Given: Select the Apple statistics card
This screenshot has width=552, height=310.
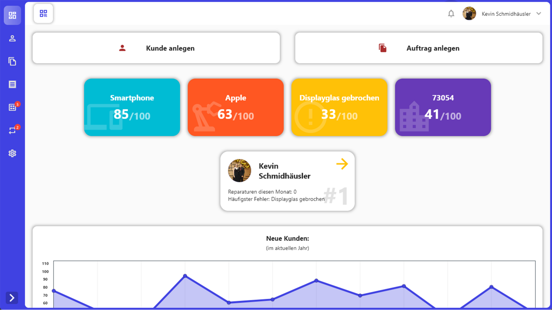Looking at the screenshot, I should (x=236, y=107).
